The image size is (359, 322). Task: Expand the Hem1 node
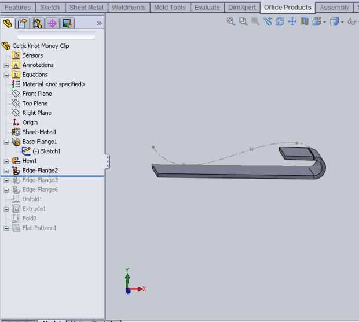pos(6,161)
